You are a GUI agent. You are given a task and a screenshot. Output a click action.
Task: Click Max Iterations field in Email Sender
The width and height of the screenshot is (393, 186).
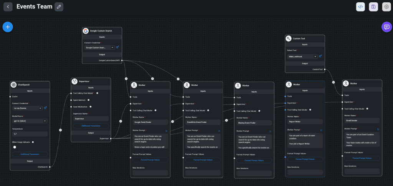[362, 171]
